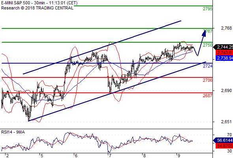
Task: Click the 2,690 price axis label
Action: click(x=226, y=90)
